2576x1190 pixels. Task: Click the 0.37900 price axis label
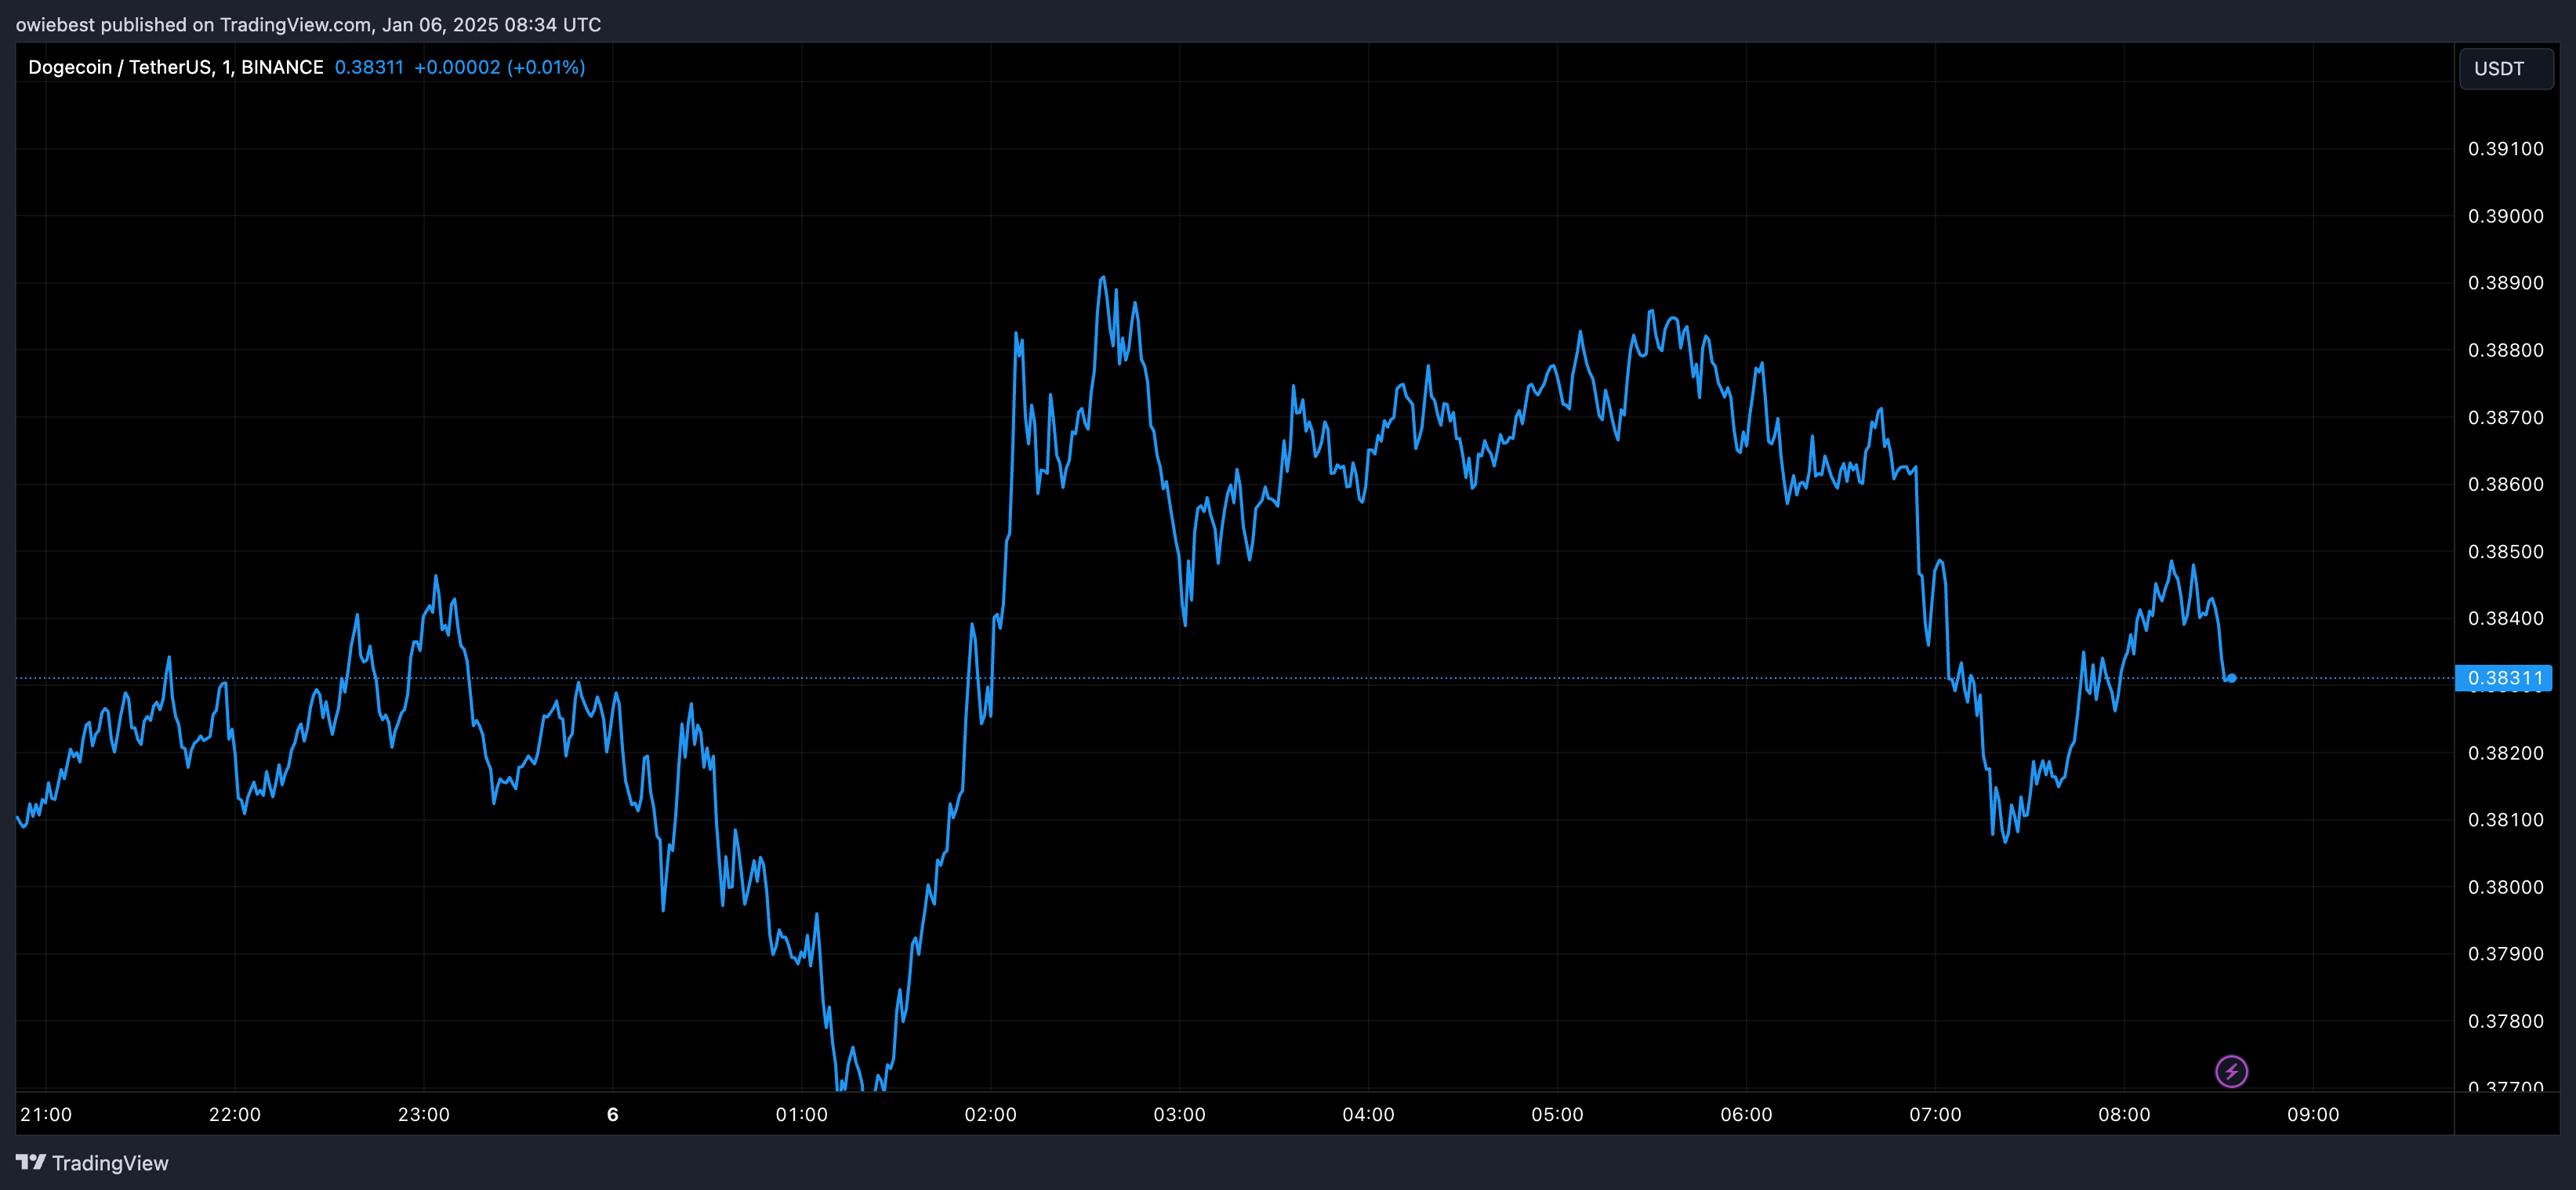pyautogui.click(x=2505, y=954)
